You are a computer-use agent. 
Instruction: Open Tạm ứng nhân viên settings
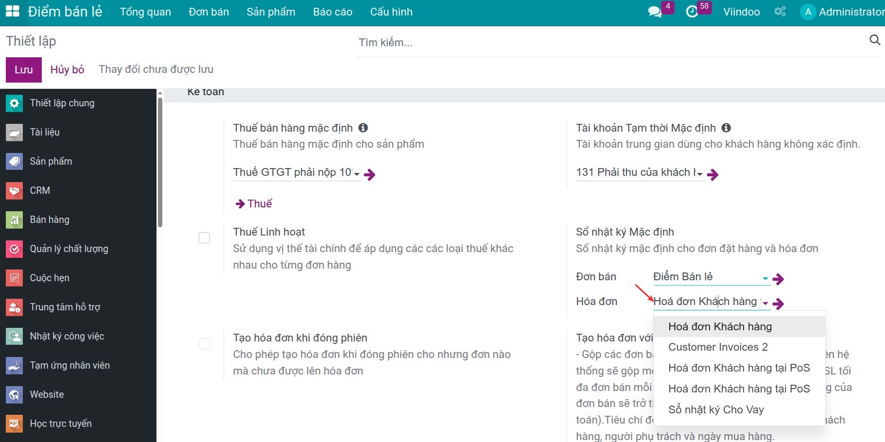pyautogui.click(x=78, y=365)
